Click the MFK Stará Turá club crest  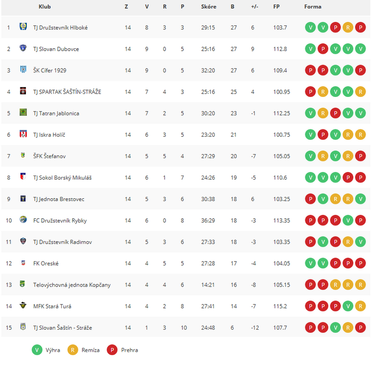click(23, 305)
